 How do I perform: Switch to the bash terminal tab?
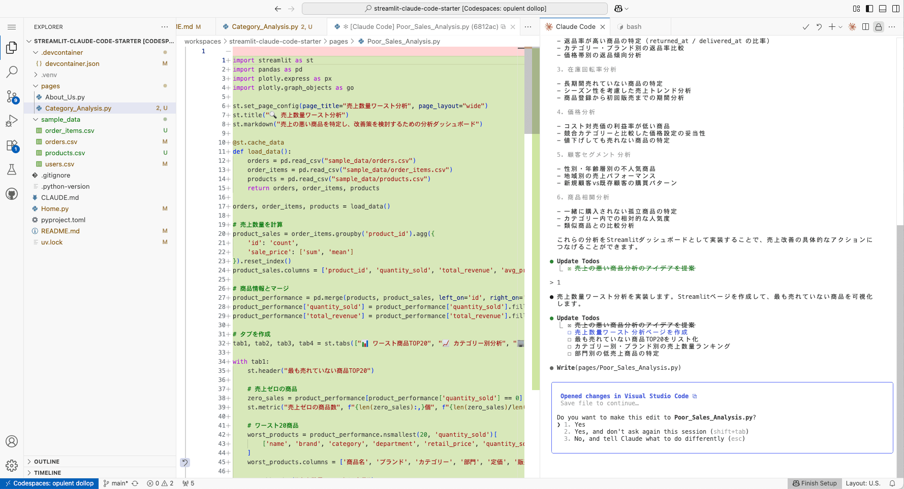633,27
